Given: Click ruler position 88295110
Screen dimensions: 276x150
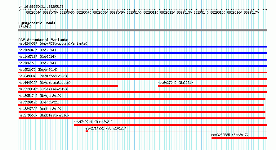Looking at the screenshot, I should click(151, 12).
